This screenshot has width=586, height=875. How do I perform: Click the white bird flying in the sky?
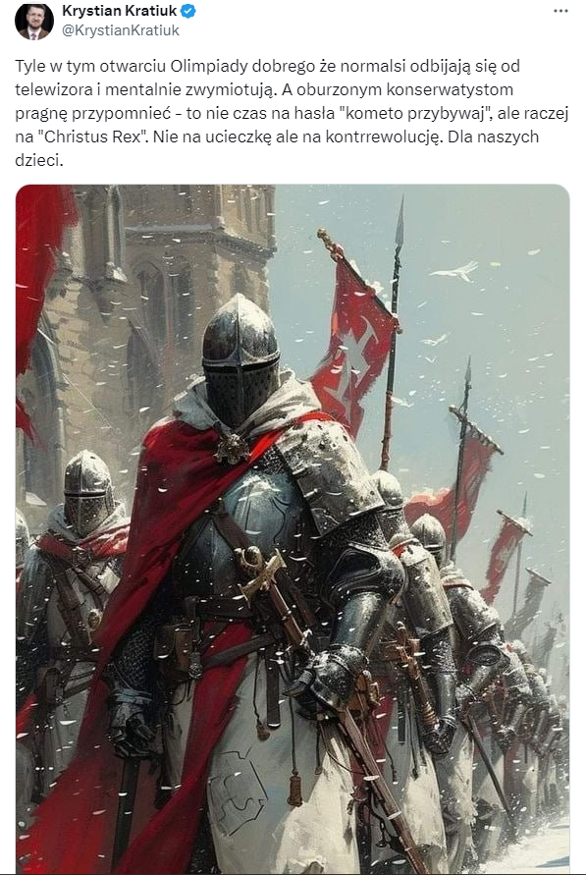pyautogui.click(x=455, y=272)
